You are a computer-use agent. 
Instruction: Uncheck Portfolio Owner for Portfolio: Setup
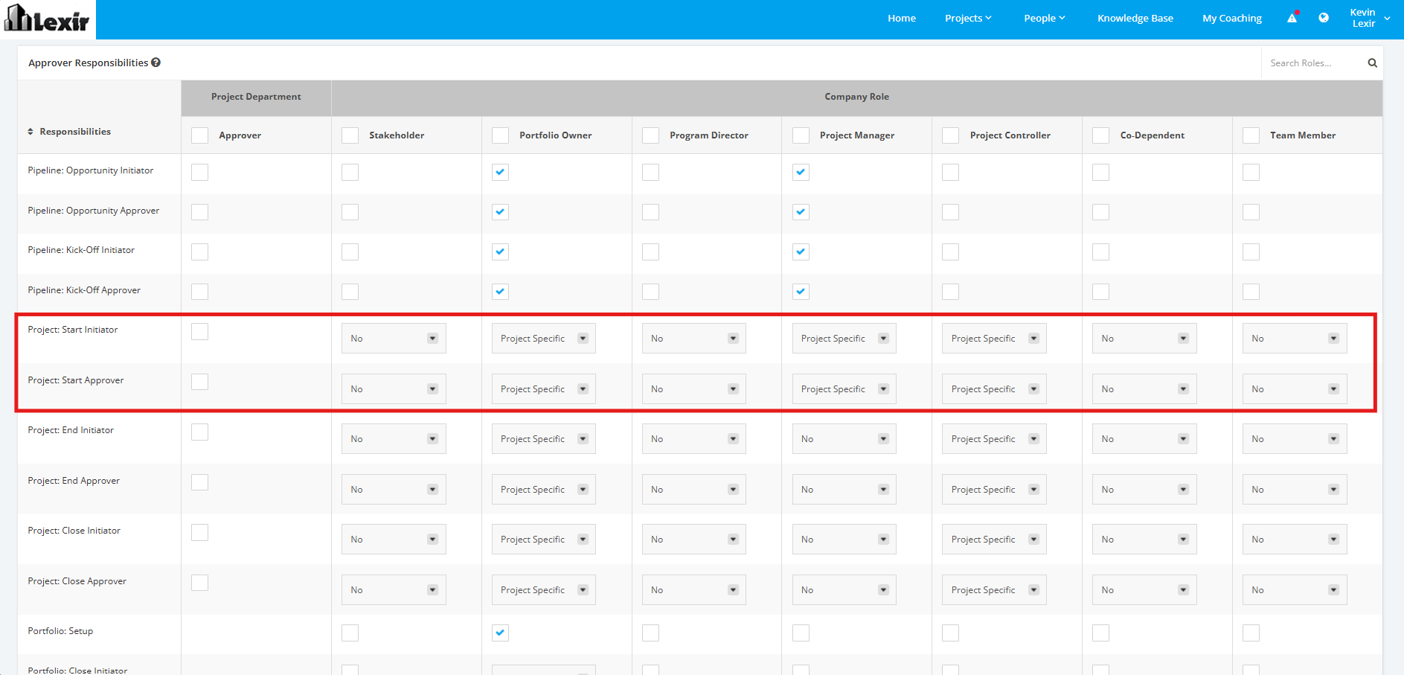(500, 633)
